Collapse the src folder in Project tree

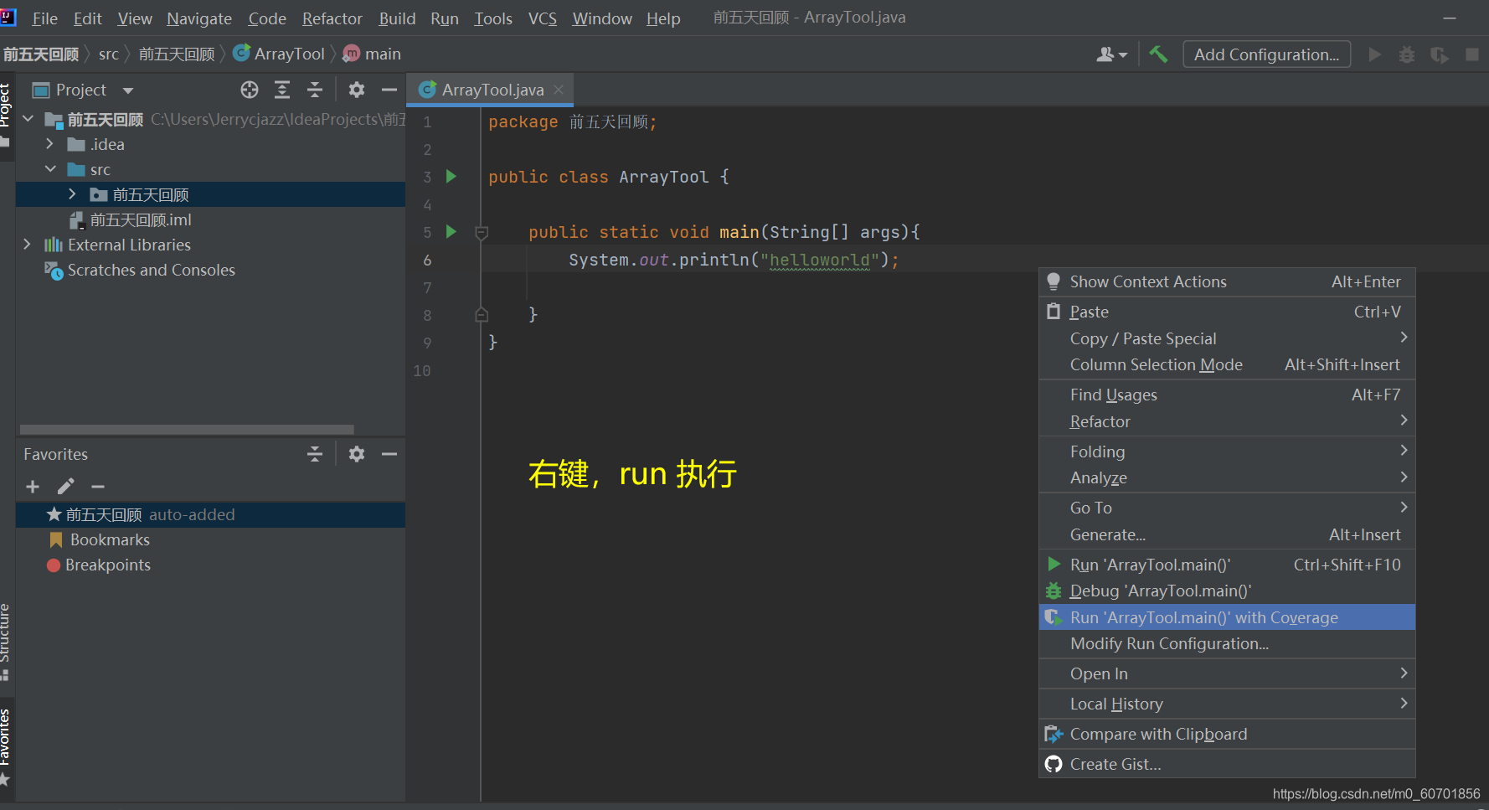click(x=50, y=169)
